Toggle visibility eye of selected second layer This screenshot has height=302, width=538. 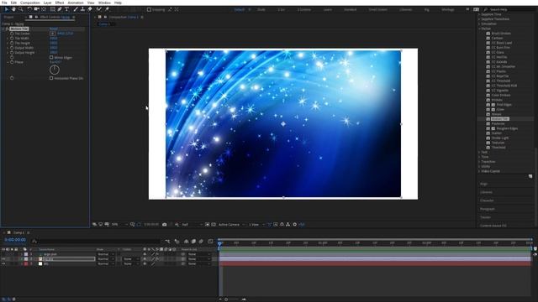coord(3,259)
